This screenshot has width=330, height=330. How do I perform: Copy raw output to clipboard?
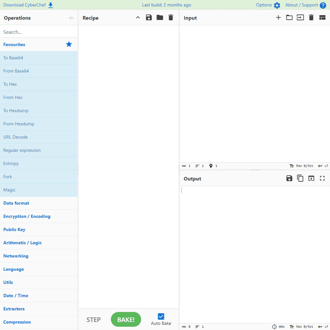(300, 179)
